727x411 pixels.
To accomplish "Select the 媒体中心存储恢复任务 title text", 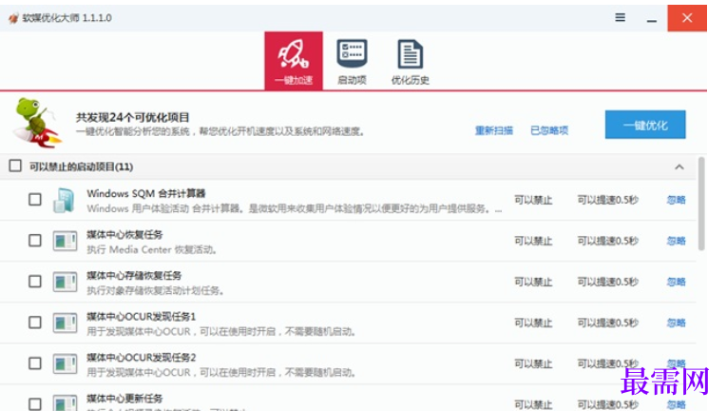I will tap(134, 275).
